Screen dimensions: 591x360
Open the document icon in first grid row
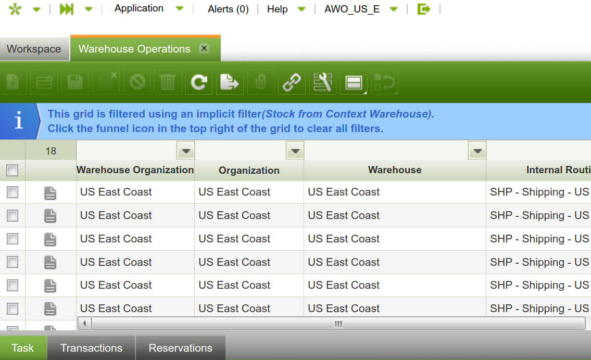[x=50, y=193]
